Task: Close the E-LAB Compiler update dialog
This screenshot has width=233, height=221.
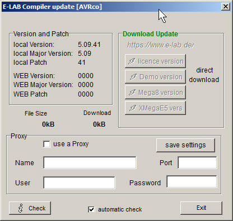Action: tap(226, 7)
